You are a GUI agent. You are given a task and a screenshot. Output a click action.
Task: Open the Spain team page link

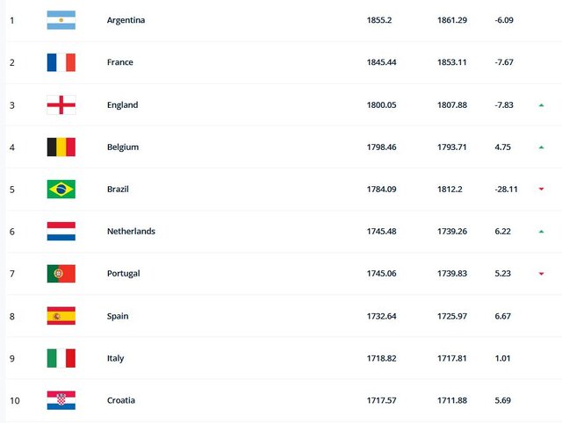pos(117,316)
